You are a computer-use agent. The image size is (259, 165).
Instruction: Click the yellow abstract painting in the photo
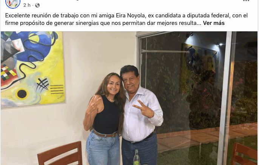(x=33, y=69)
